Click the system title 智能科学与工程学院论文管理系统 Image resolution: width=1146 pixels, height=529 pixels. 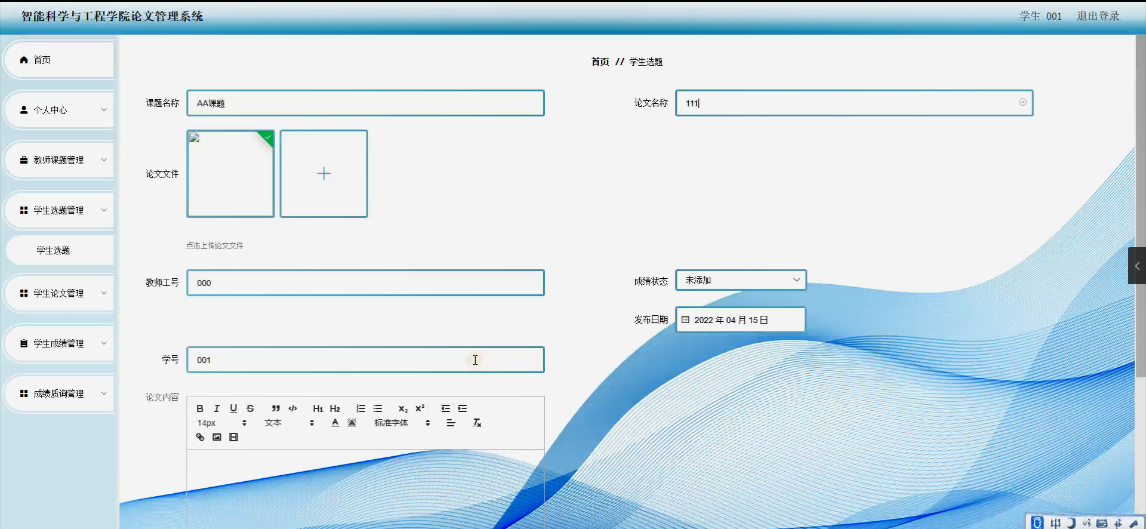tap(112, 16)
